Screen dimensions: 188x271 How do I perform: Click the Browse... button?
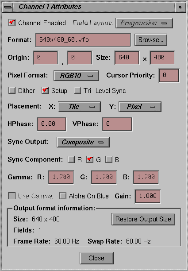(x=151, y=40)
